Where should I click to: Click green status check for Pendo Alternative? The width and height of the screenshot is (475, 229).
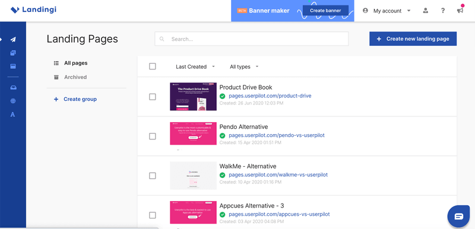pos(222,135)
